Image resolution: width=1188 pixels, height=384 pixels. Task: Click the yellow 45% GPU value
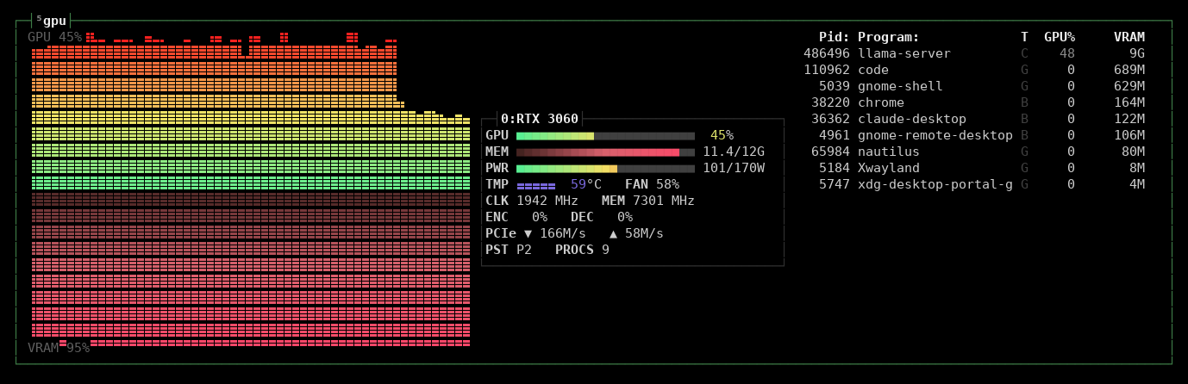[x=722, y=135]
